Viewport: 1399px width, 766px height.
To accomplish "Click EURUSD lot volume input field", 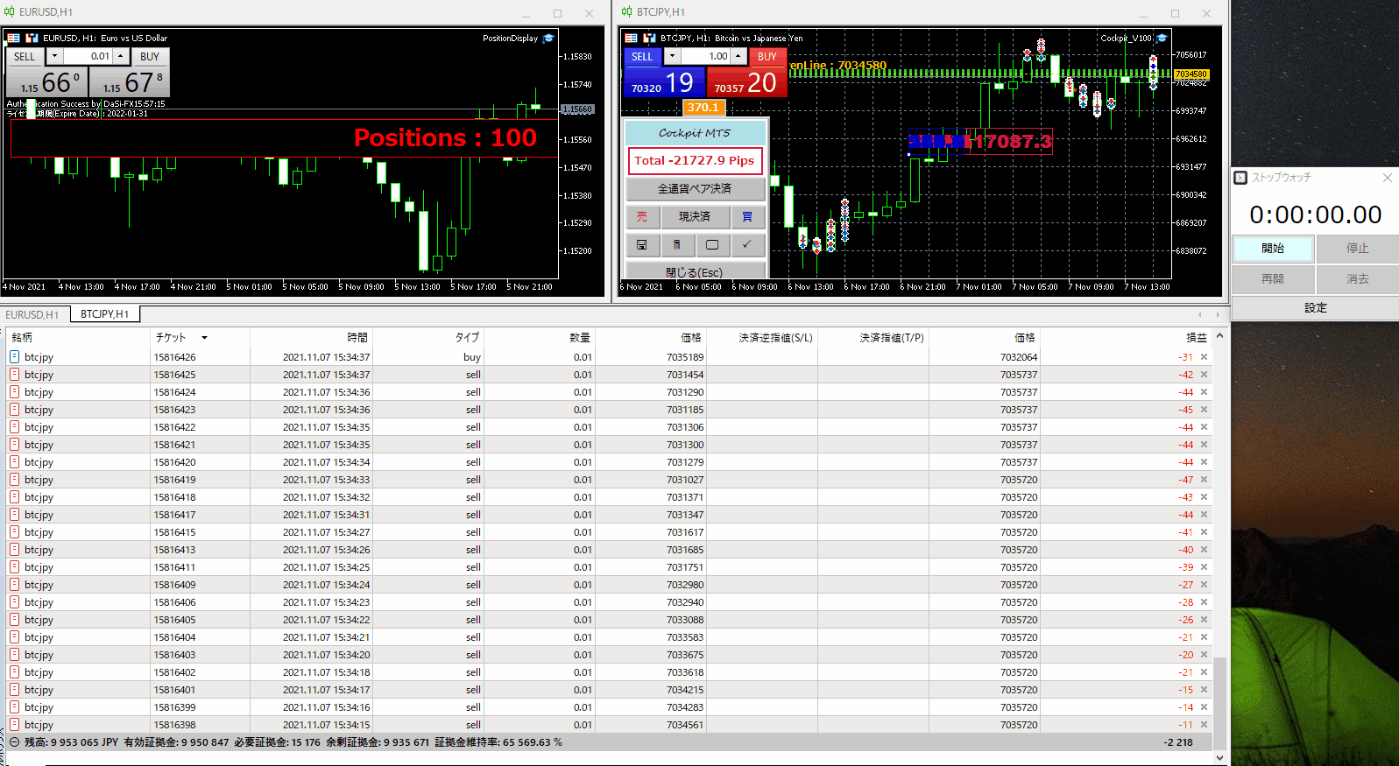I will point(88,56).
